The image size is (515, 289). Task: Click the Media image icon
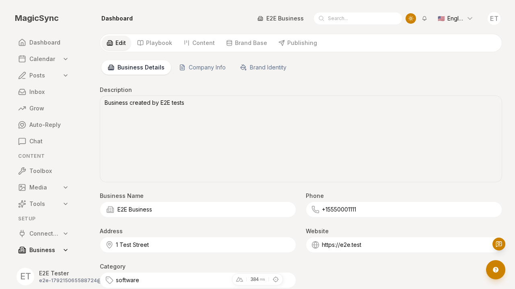point(22,187)
